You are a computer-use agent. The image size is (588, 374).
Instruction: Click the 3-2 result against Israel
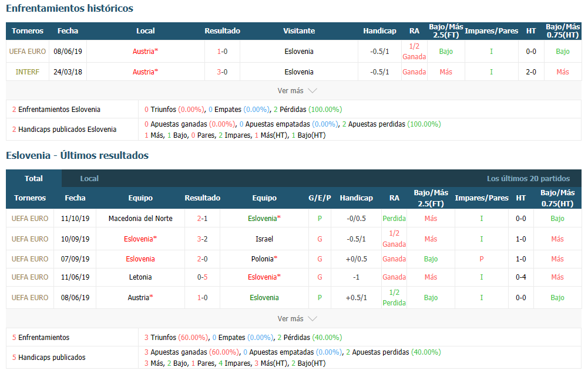click(203, 239)
